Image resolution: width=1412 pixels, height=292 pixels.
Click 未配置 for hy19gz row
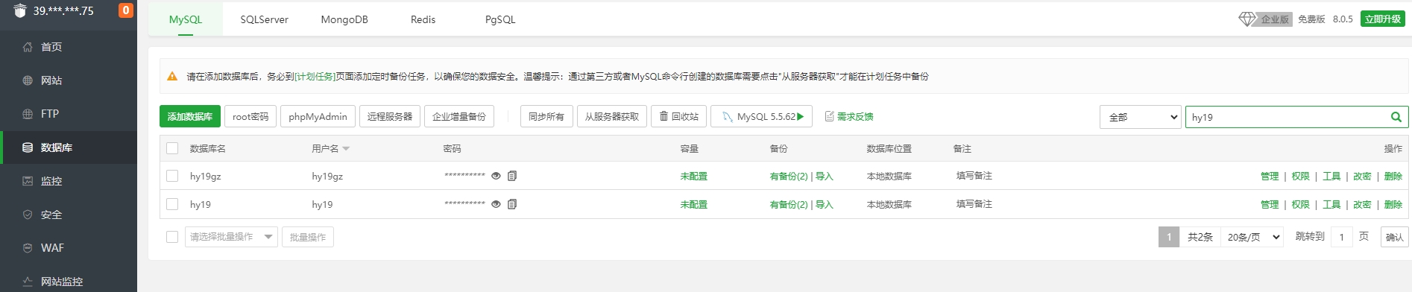point(694,177)
